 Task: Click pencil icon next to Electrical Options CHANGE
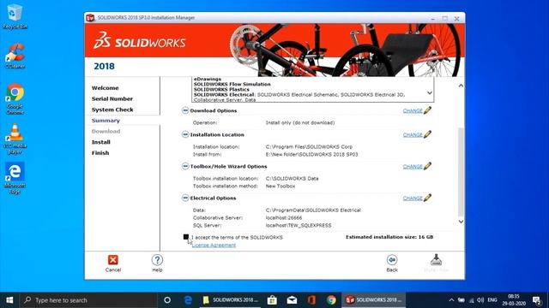point(427,198)
